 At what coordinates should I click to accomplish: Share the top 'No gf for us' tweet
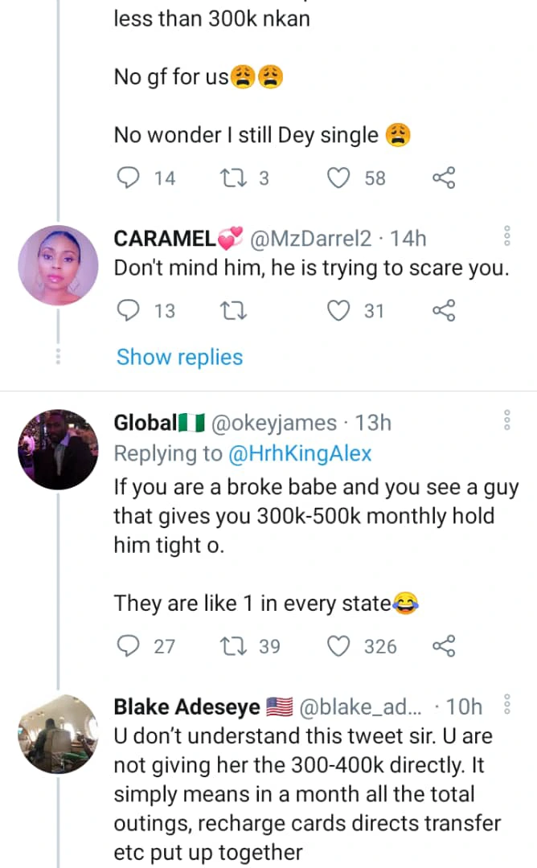(444, 178)
